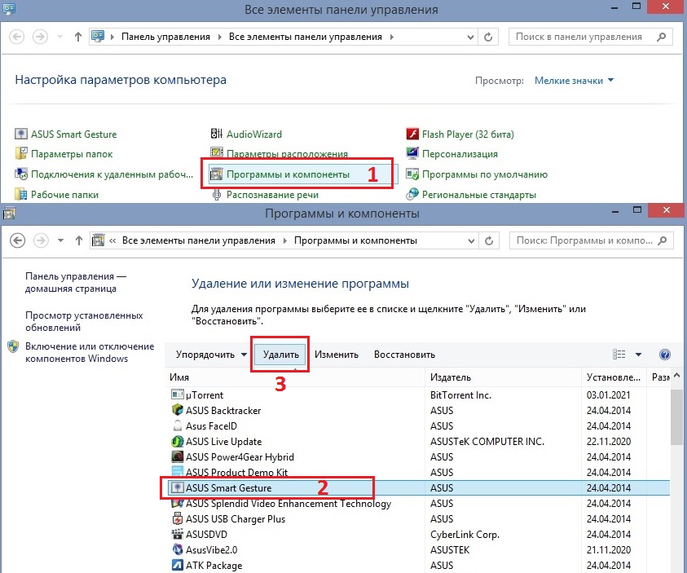687x573 pixels.
Task: Click the µTorrent program icon
Action: [x=177, y=394]
